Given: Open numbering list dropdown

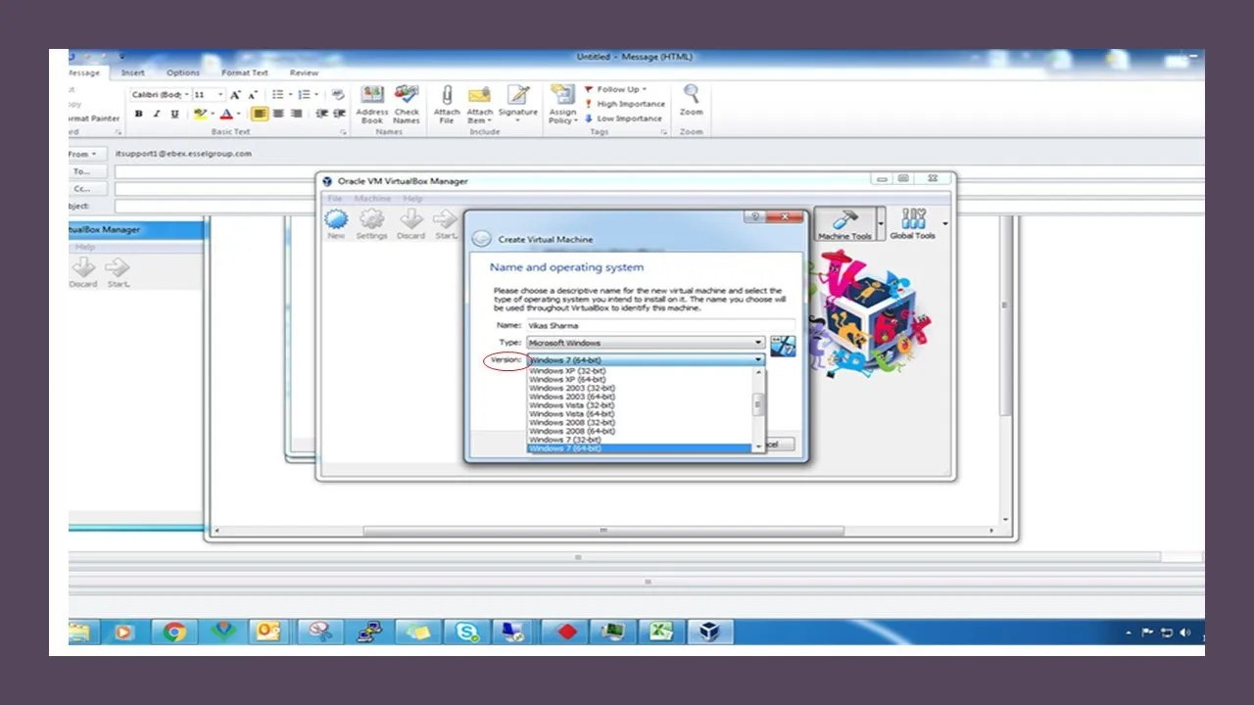Looking at the screenshot, I should (x=316, y=95).
